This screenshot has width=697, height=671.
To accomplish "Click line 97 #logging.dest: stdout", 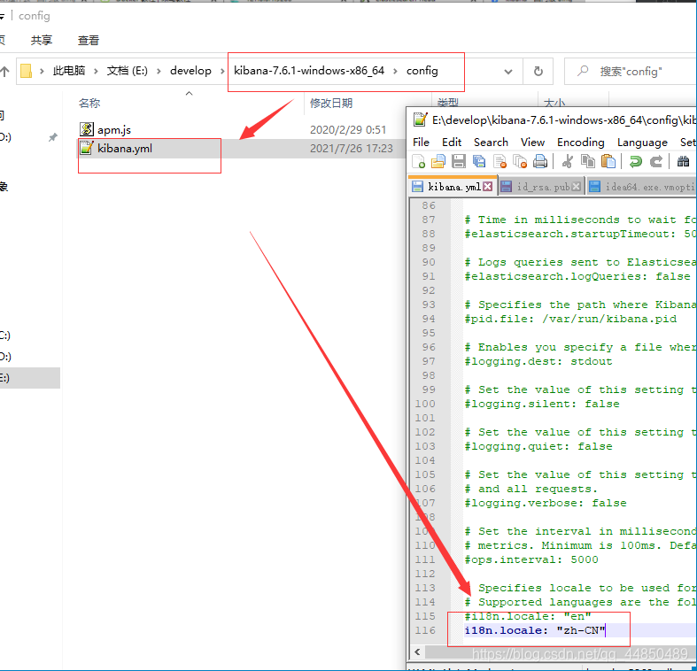I will pyautogui.click(x=538, y=361).
